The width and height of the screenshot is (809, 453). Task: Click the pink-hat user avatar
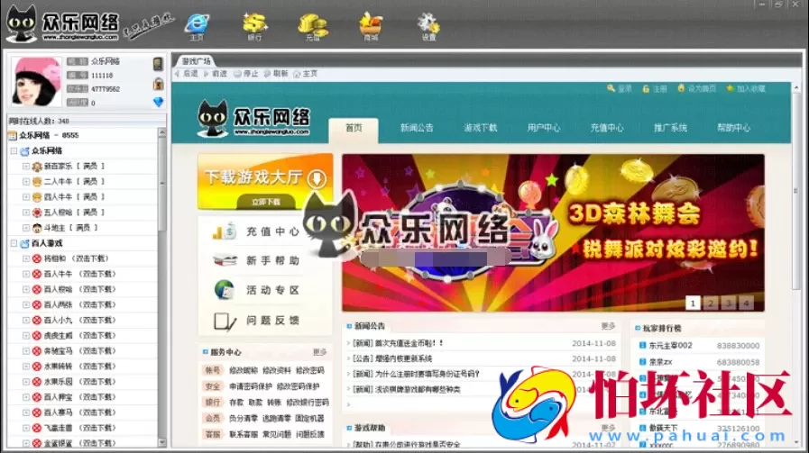pyautogui.click(x=36, y=81)
